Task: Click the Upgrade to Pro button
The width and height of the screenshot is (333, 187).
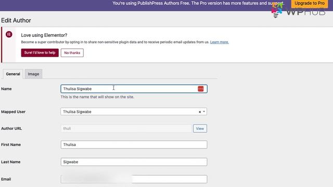Action: click(310, 4)
